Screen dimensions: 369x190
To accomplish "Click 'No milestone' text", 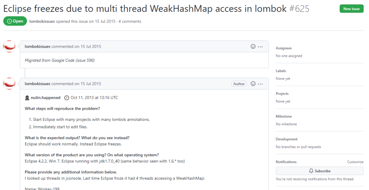I will (x=286, y=124).
